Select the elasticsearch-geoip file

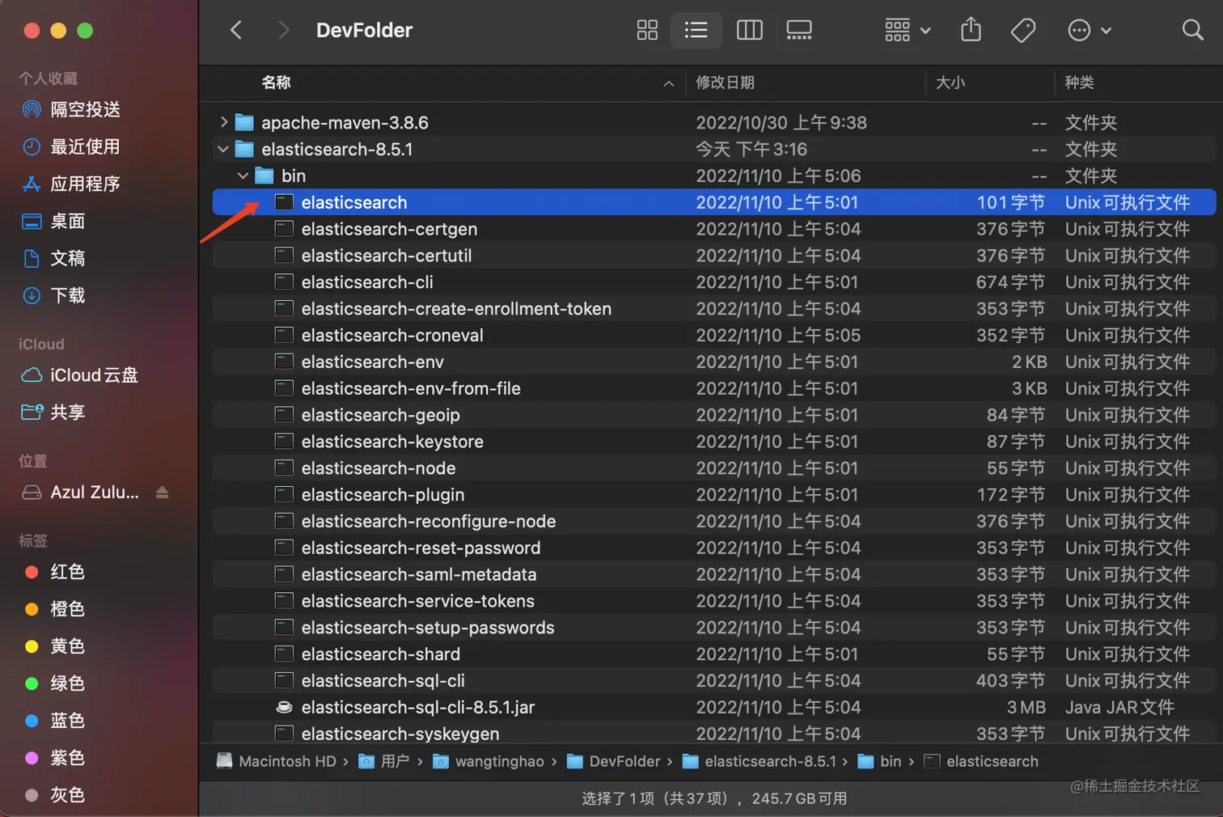coord(714,415)
